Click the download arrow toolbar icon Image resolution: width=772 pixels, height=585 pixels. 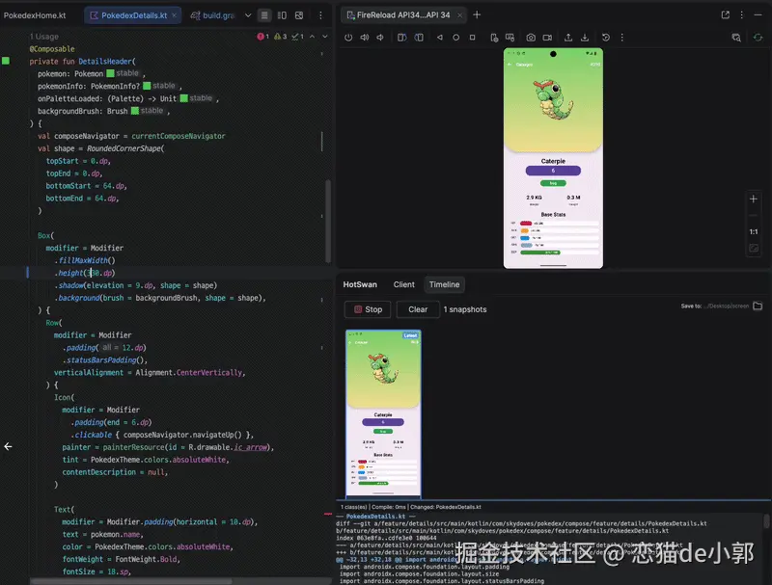pos(585,38)
